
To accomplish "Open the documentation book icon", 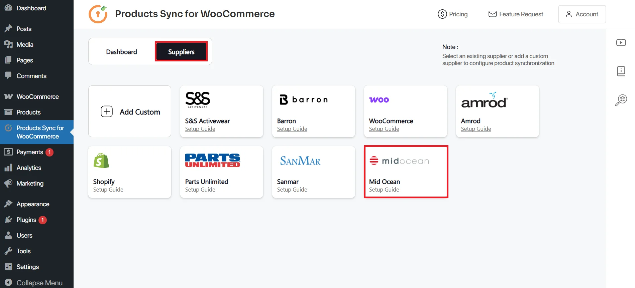I will click(x=621, y=71).
